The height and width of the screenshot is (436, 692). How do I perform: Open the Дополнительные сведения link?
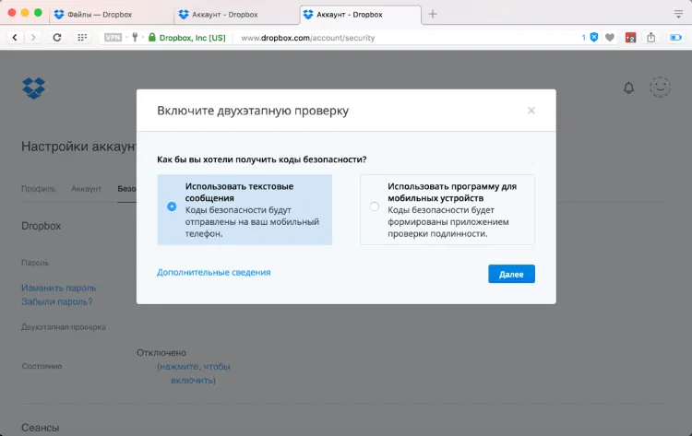pos(214,273)
